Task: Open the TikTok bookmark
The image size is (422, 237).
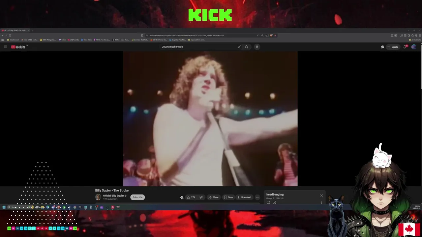Action: [121, 40]
